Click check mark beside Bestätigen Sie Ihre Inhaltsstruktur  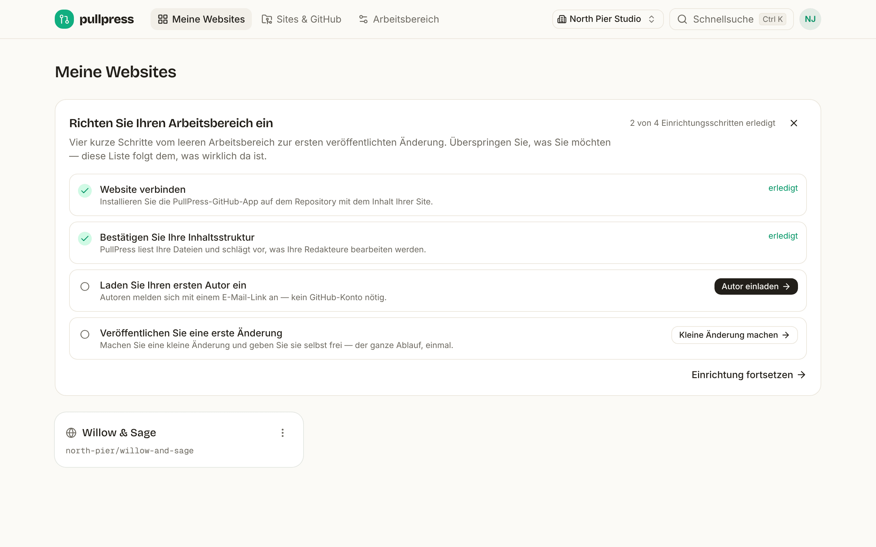[x=85, y=238]
